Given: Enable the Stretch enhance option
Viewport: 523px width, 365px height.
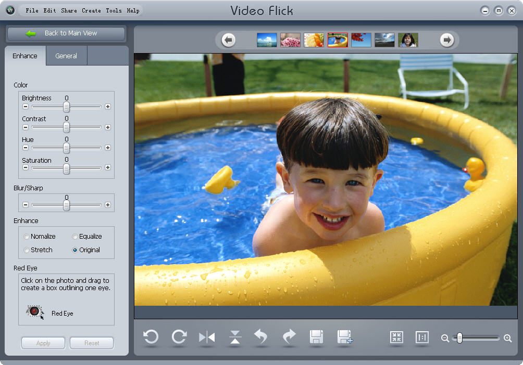Looking at the screenshot, I should click(27, 250).
